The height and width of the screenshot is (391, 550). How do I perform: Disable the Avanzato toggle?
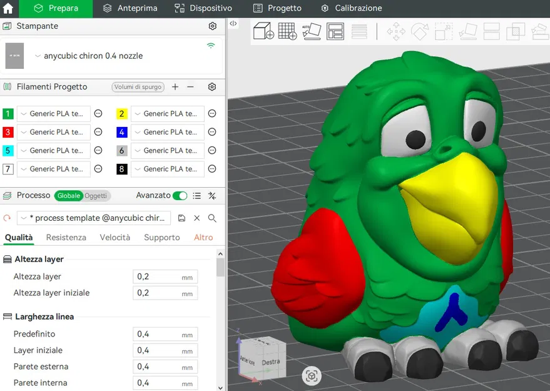(181, 195)
